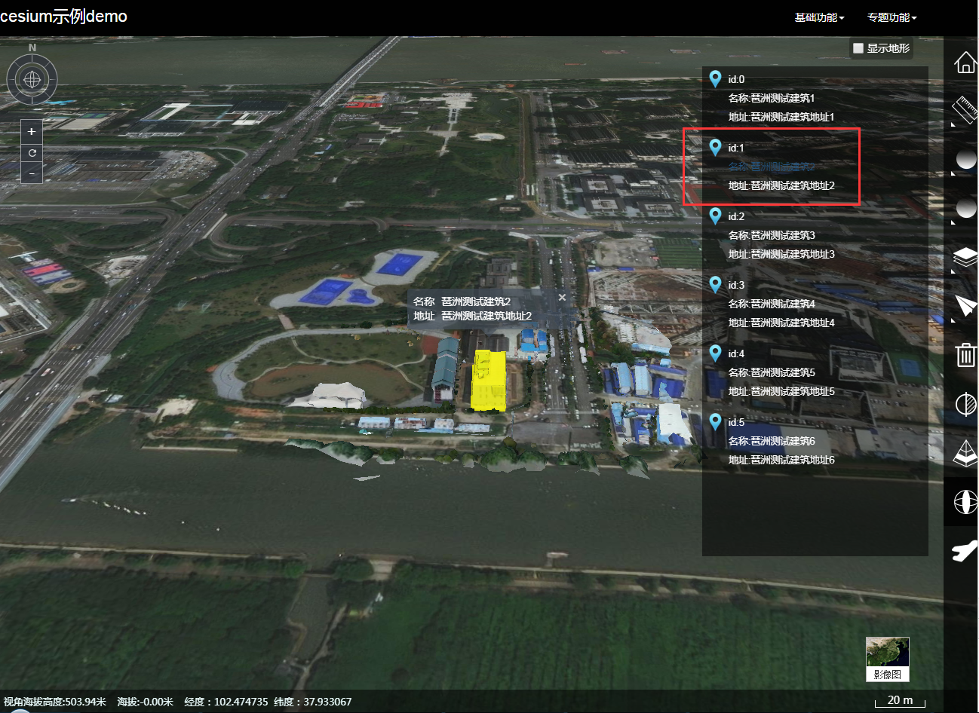Expand the 基础功能 menu arrow
Image resolution: width=979 pixels, height=713 pixels.
click(x=841, y=17)
